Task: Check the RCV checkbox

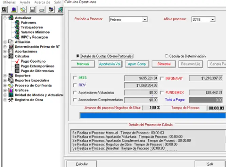Action: tap(75, 85)
